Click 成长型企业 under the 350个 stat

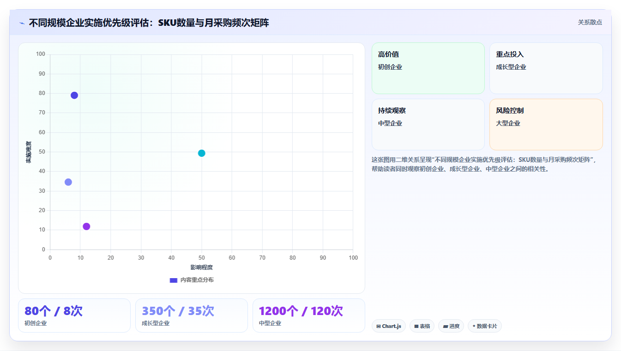pos(156,323)
